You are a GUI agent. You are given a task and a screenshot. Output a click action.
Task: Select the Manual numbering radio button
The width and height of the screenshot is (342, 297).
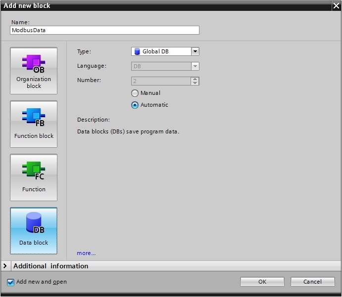(135, 93)
